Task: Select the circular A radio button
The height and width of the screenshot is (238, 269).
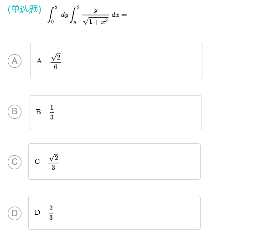Action: click(x=15, y=61)
